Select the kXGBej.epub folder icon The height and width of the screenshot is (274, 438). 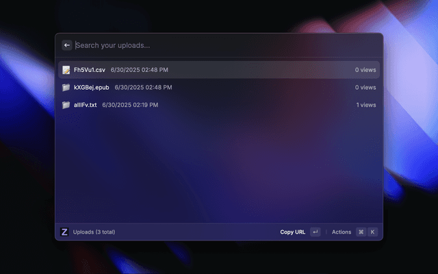tap(66, 88)
